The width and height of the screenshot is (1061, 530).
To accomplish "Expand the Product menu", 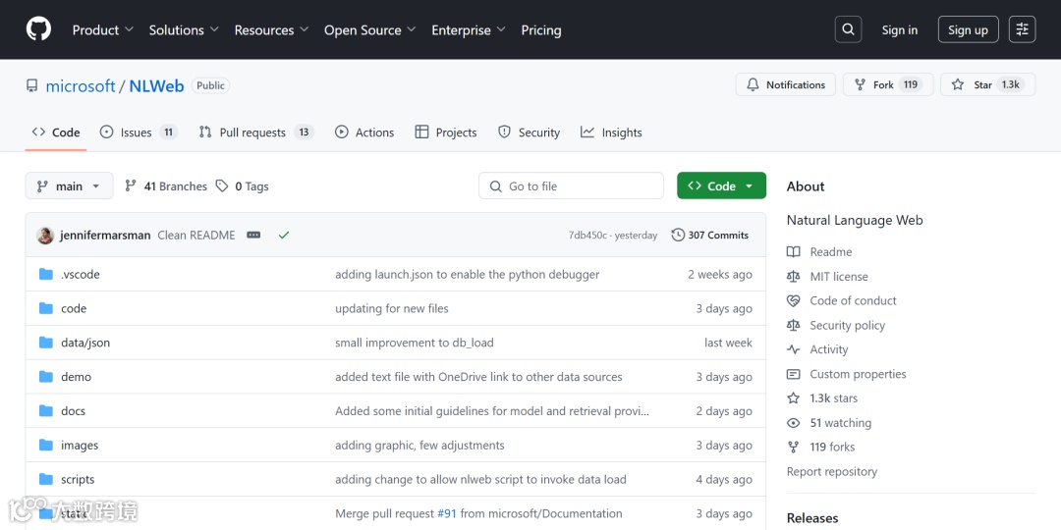I will [103, 30].
